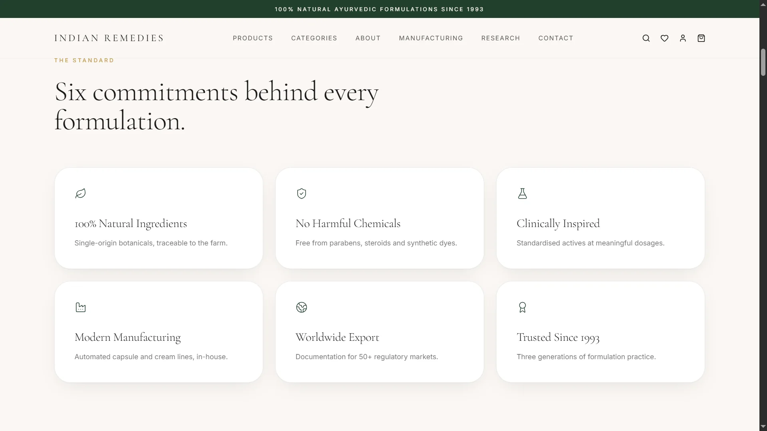
Task: Click 'THE STANDARD' section label
Action: 84,60
